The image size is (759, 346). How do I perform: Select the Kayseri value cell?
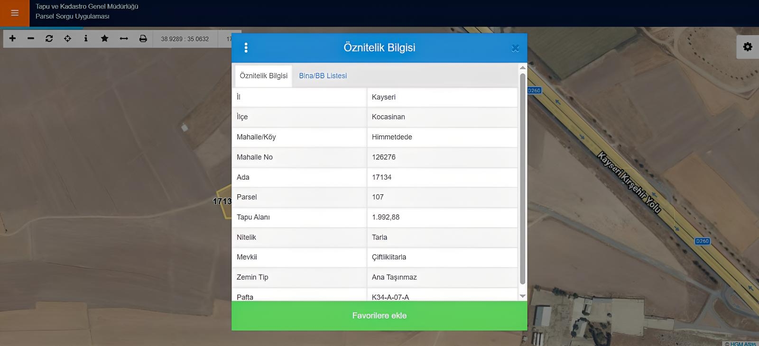tap(442, 97)
